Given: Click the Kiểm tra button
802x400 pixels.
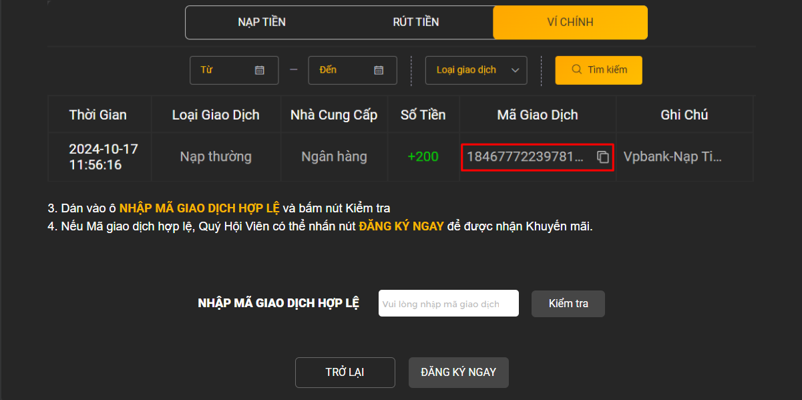Looking at the screenshot, I should click(568, 303).
